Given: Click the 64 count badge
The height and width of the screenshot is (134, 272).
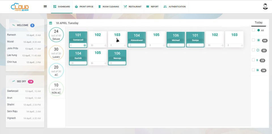Looking at the screenshot, I should (x=265, y=41).
